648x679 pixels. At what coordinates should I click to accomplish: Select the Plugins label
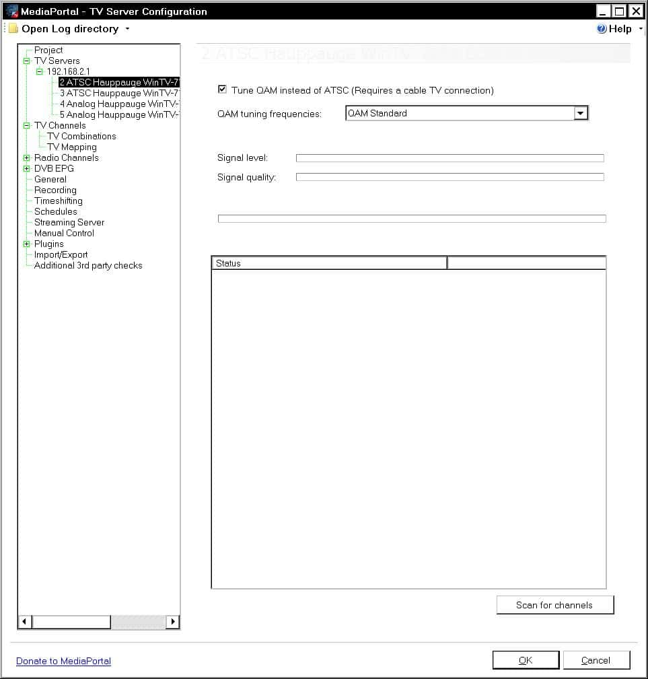(x=49, y=244)
